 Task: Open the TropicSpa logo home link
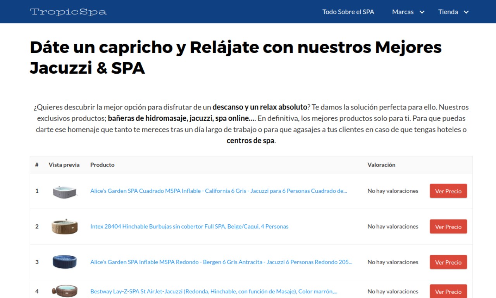pos(68,12)
